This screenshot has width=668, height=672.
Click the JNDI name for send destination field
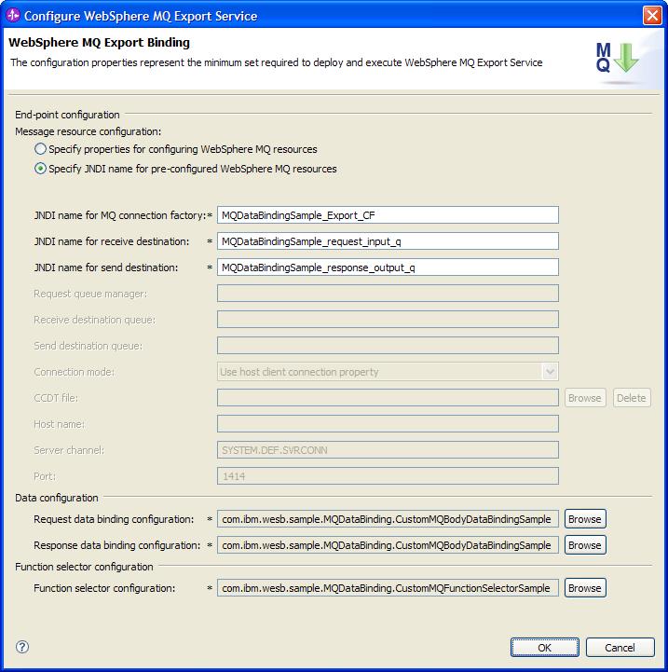pos(388,267)
